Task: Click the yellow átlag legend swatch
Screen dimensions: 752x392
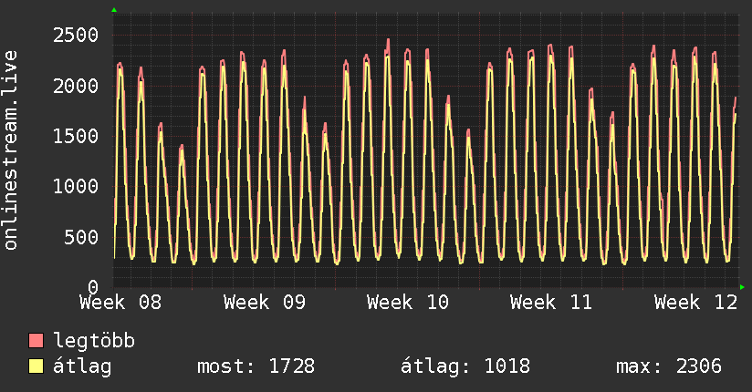Action: [37, 366]
